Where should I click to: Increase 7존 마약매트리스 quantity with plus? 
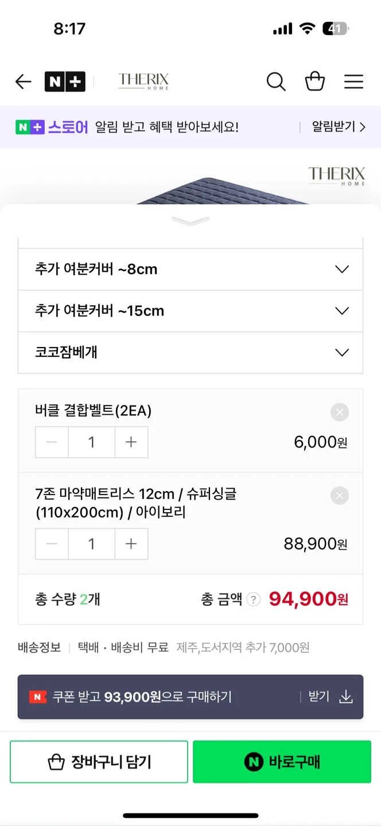point(131,544)
